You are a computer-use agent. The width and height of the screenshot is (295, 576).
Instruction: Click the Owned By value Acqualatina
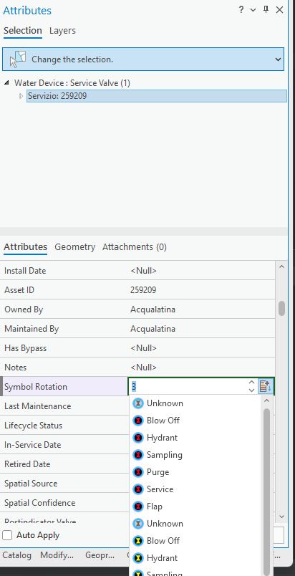[x=153, y=309]
